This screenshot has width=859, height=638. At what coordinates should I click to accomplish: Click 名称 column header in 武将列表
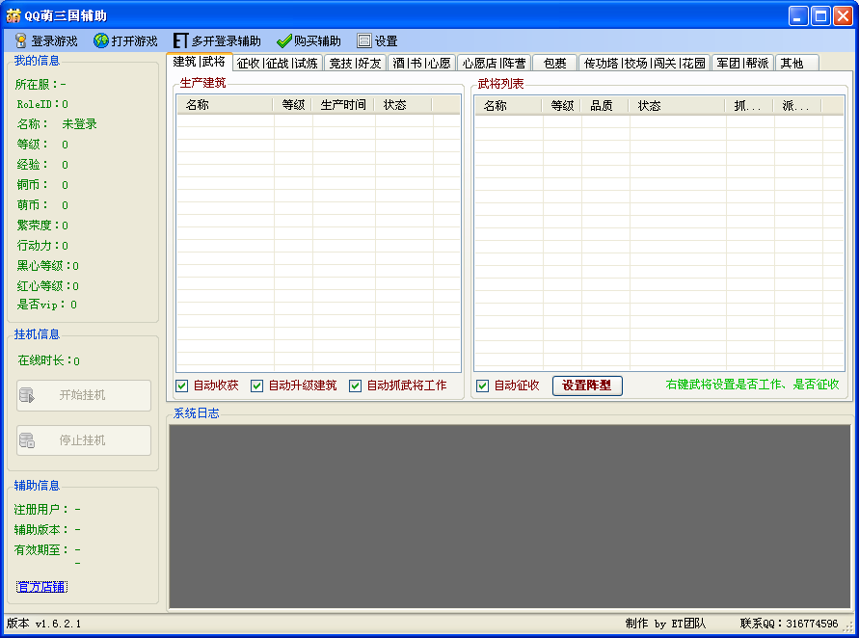tap(508, 106)
